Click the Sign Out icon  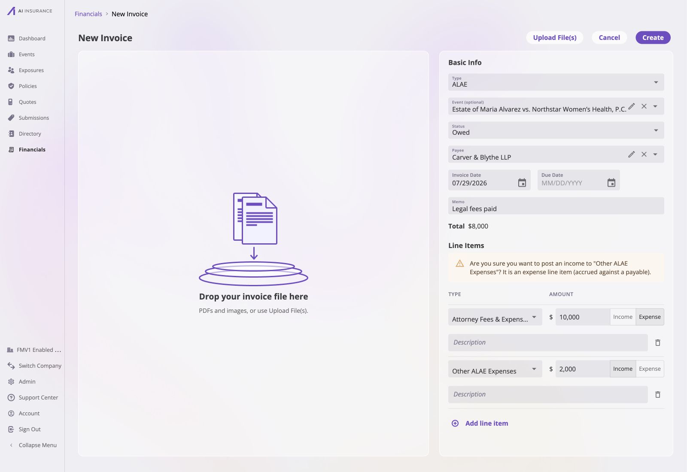11,430
